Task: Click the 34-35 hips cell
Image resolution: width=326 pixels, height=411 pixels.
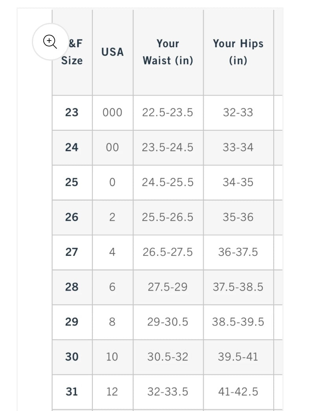Action: [x=238, y=182]
